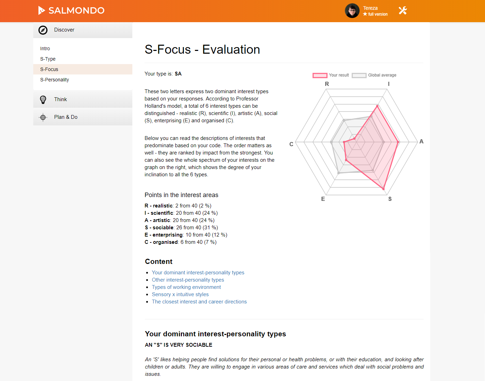The height and width of the screenshot is (381, 485).
Task: Open 'Sensory x intuitive styles' link
Action: pyautogui.click(x=180, y=294)
